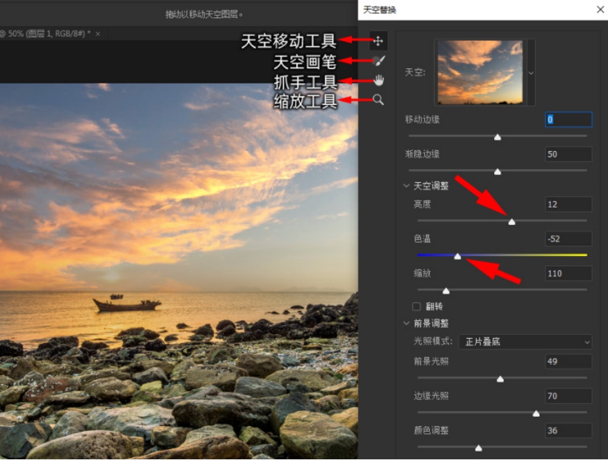The image size is (608, 460).
Task: Select the Sky Move tool icon
Action: pyautogui.click(x=378, y=41)
